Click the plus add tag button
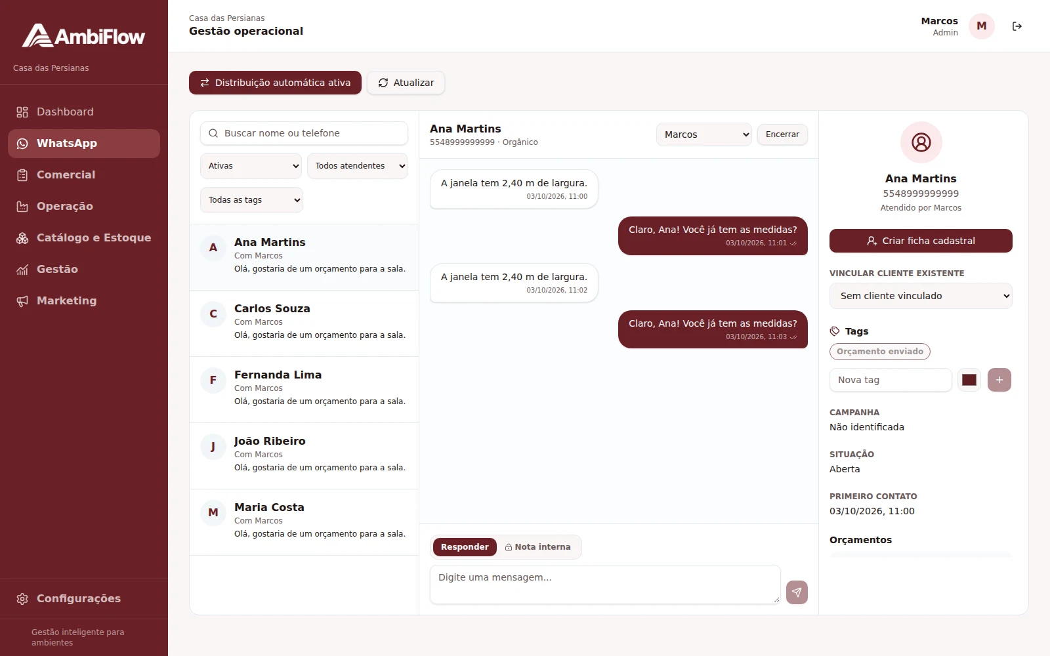 click(999, 380)
